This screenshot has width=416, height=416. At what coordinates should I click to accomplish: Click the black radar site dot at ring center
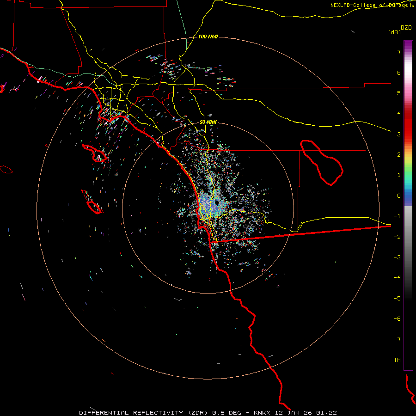click(x=217, y=202)
